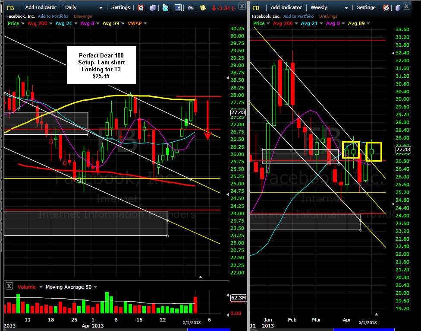The width and height of the screenshot is (421, 331).
Task: Click the 5/1/2013 date label under Daily chart
Action: [192, 322]
